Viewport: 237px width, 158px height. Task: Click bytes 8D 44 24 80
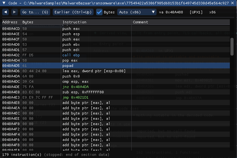tap(34, 71)
